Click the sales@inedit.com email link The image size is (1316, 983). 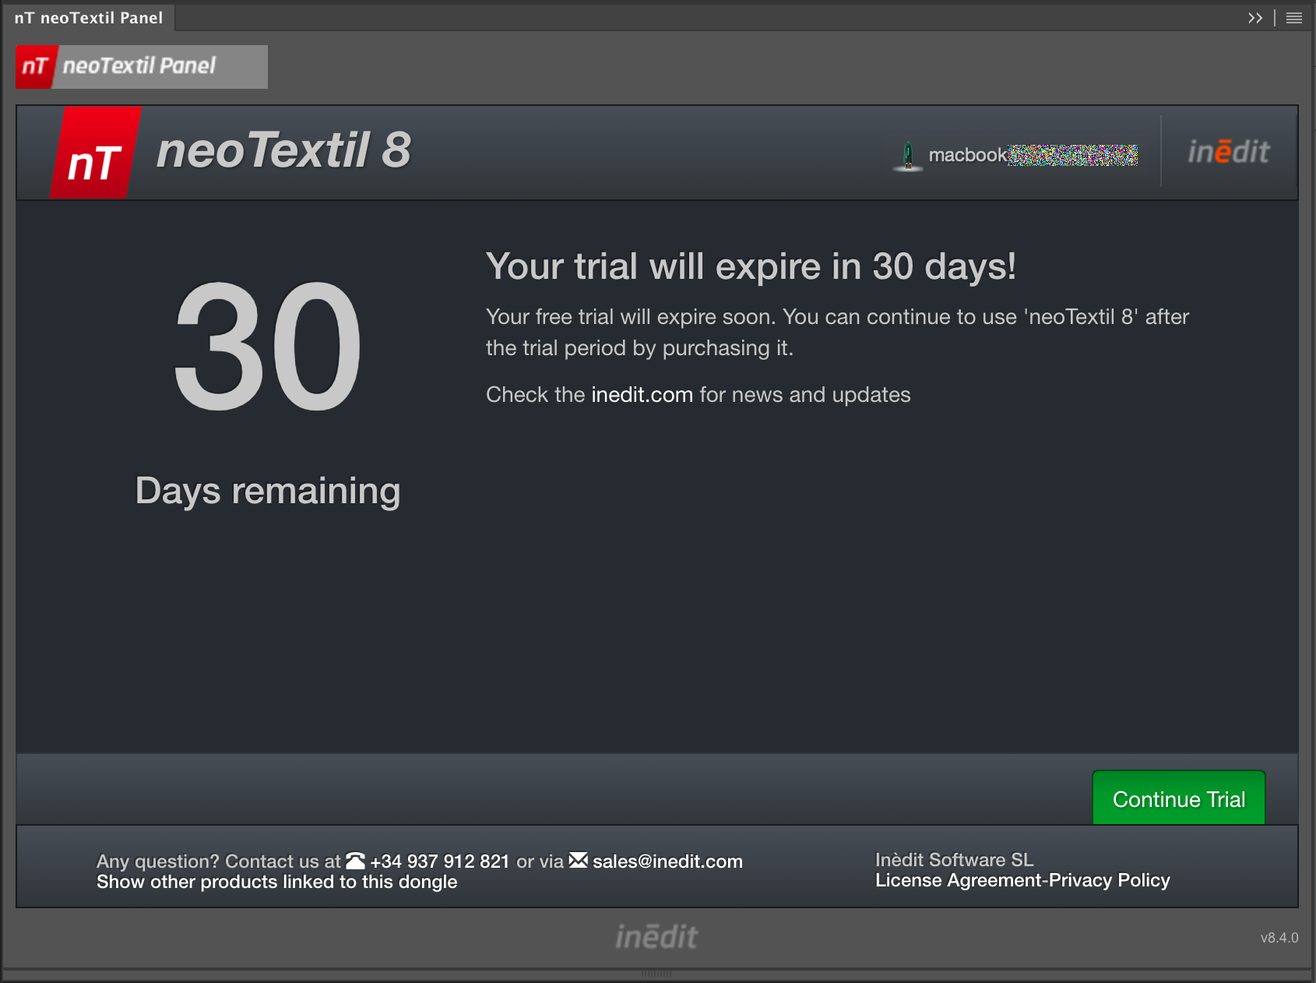(x=667, y=861)
